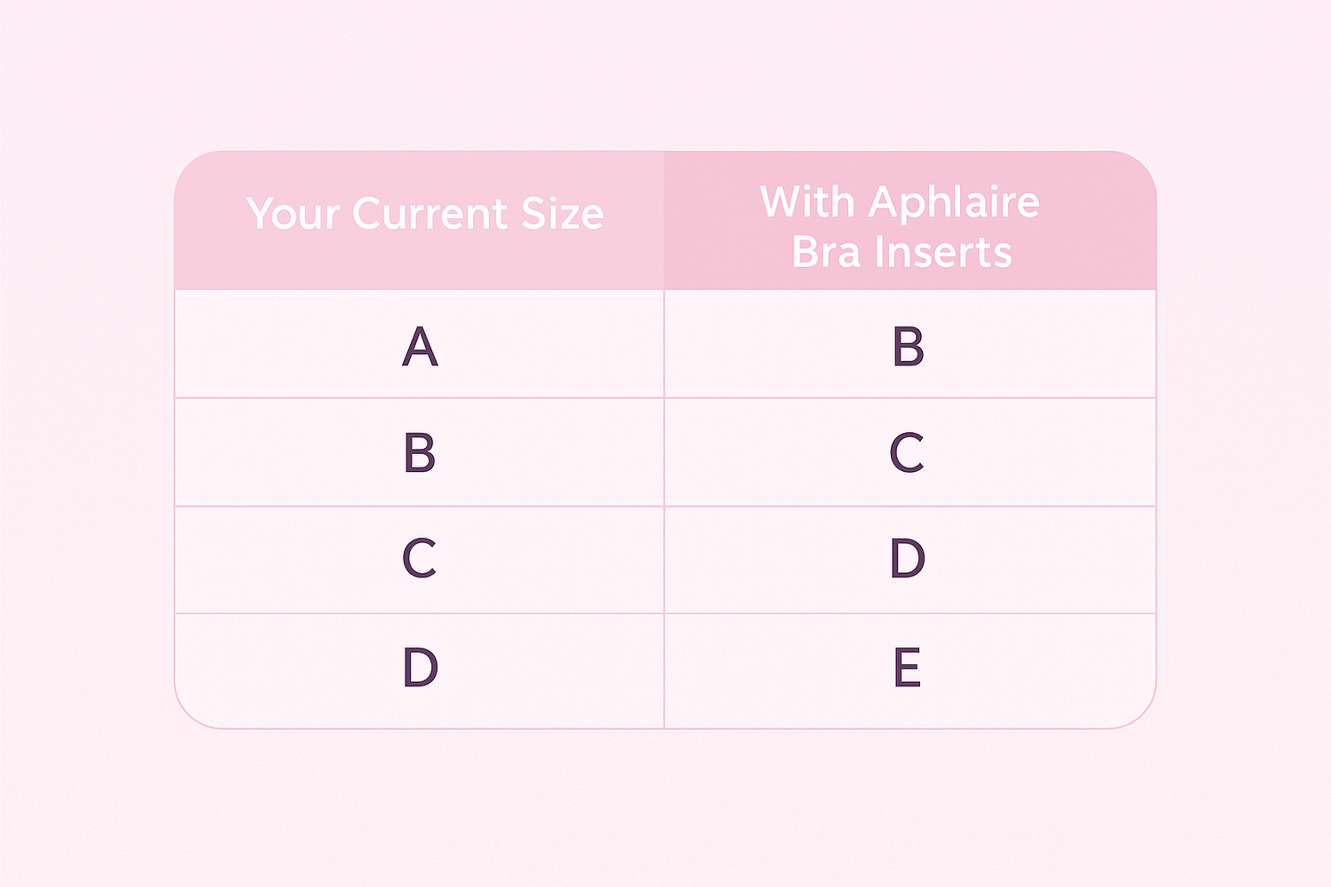Click letter D in the current size column
The height and width of the screenshot is (887, 1331).
[421, 667]
